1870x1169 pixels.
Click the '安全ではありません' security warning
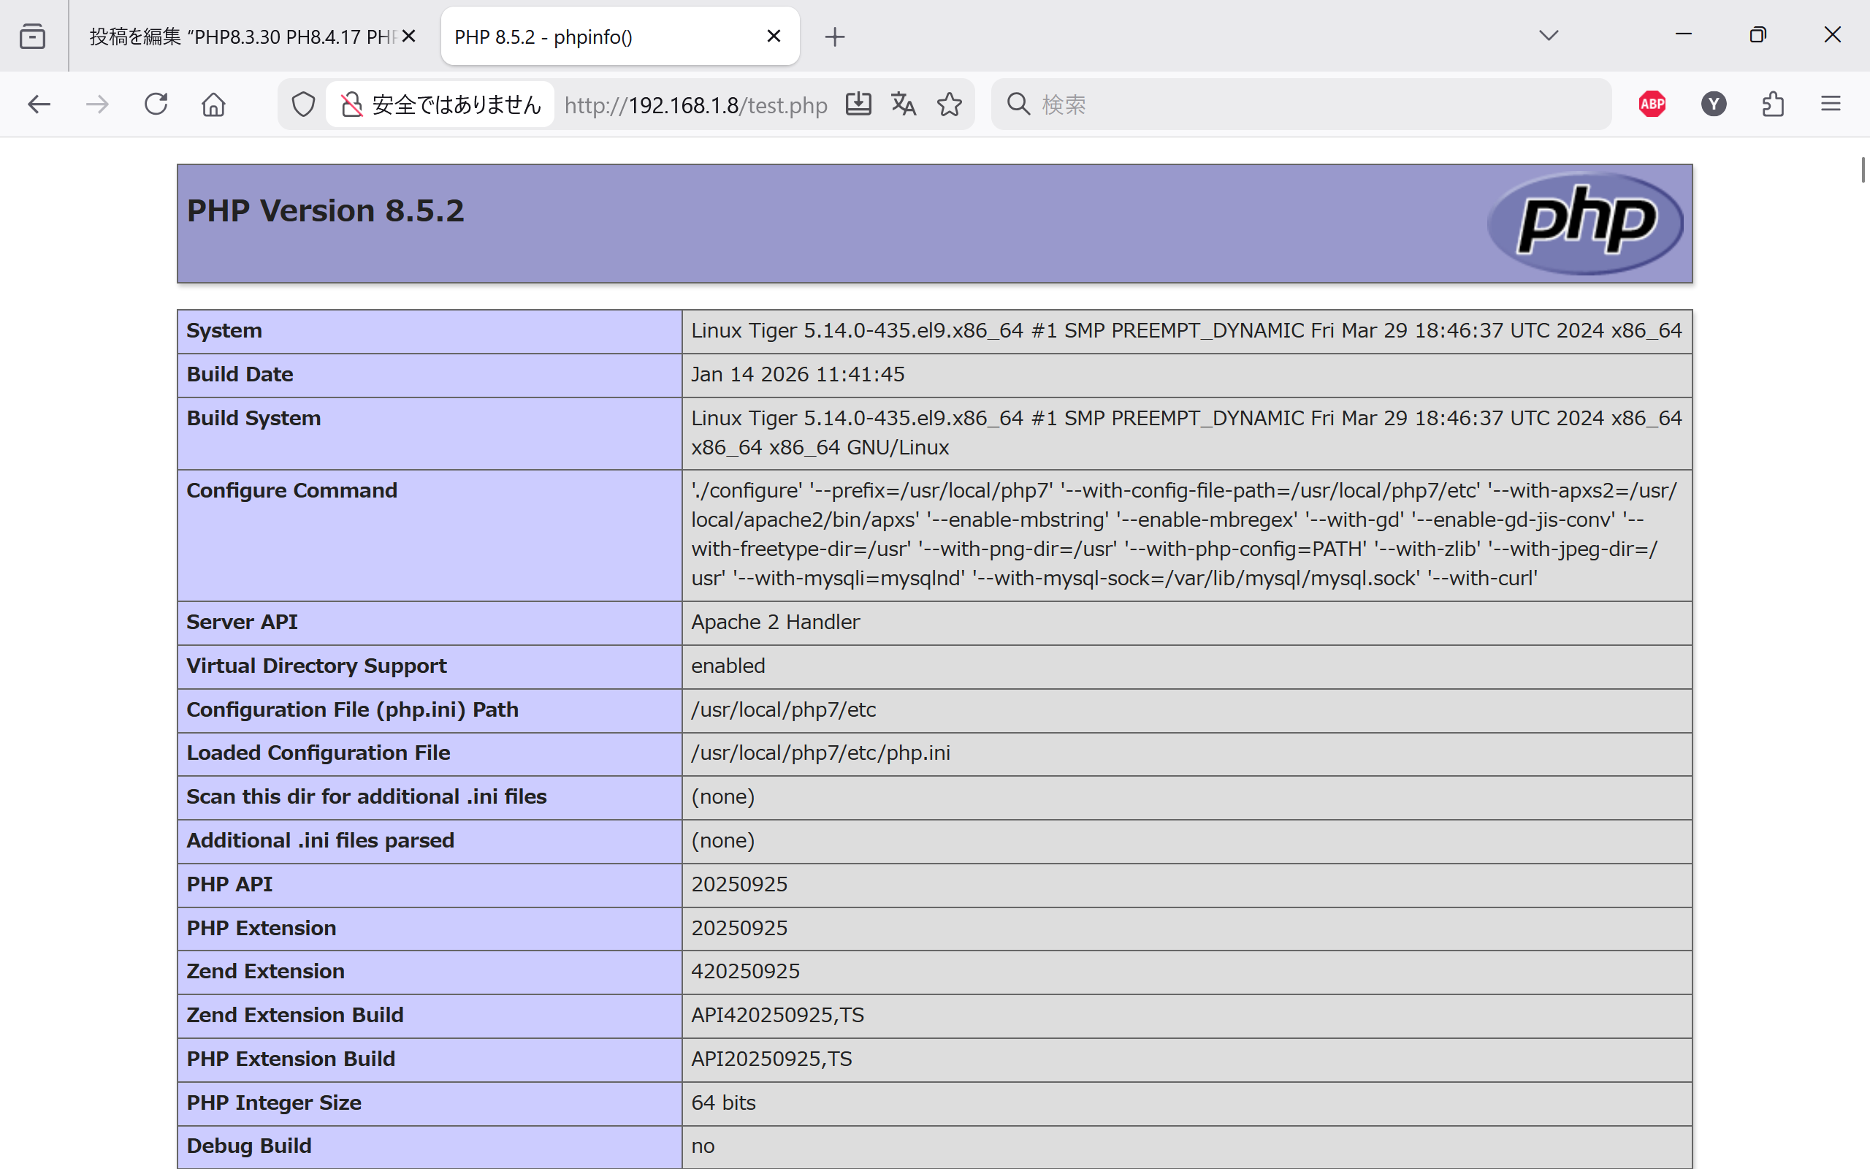[x=441, y=104]
